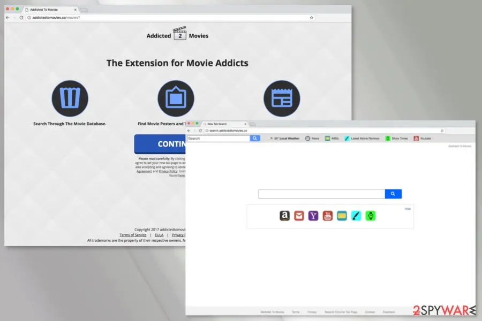The width and height of the screenshot is (482, 321).
Task: Click the toolbar search magnifier button
Action: point(255,139)
